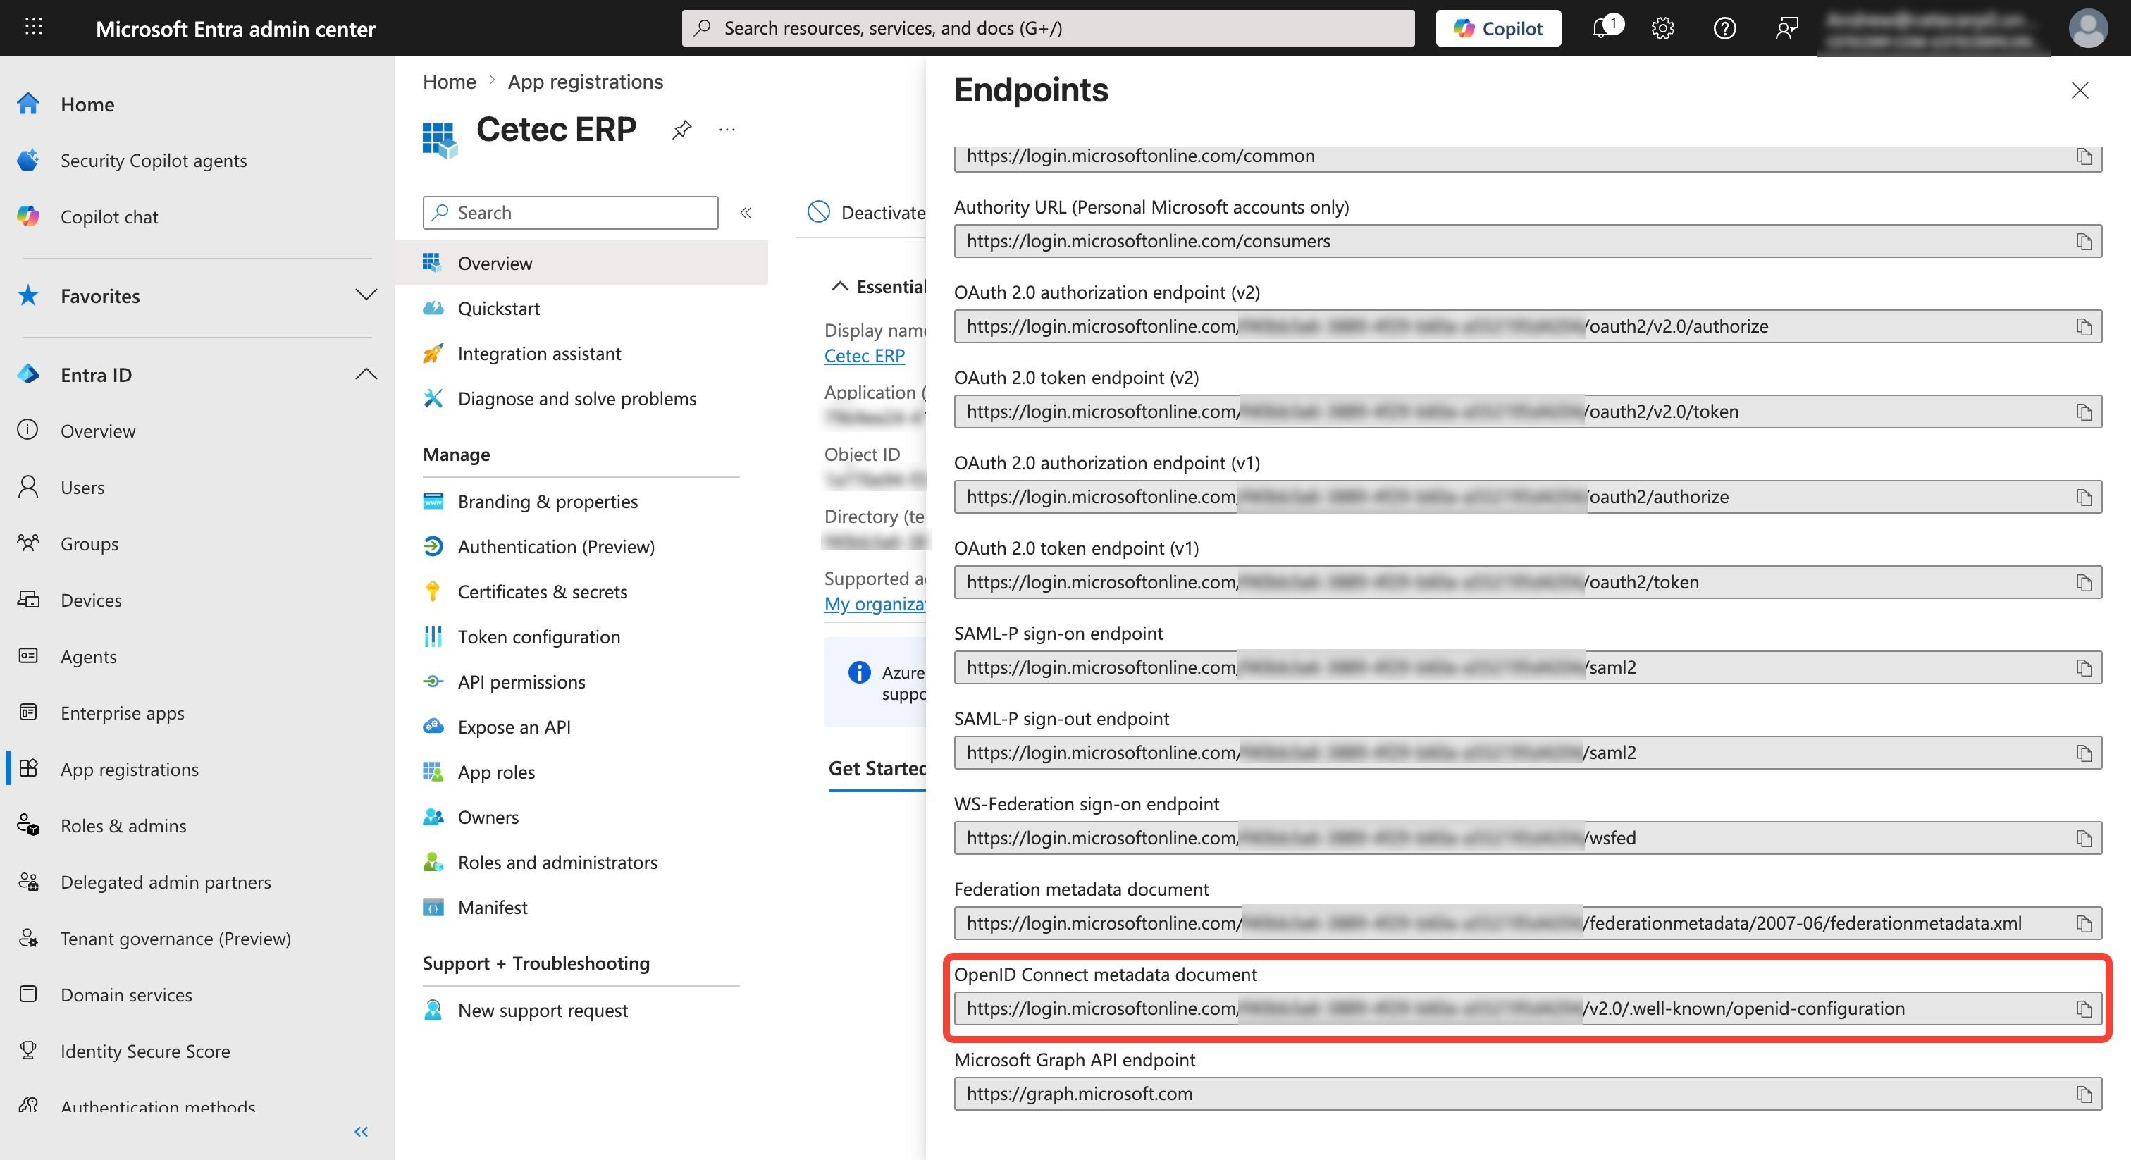This screenshot has height=1160, width=2131.
Task: Click the App registrations breadcrumb link
Action: (x=585, y=81)
